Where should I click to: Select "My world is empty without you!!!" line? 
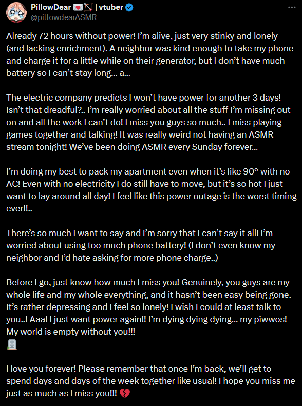point(71,332)
